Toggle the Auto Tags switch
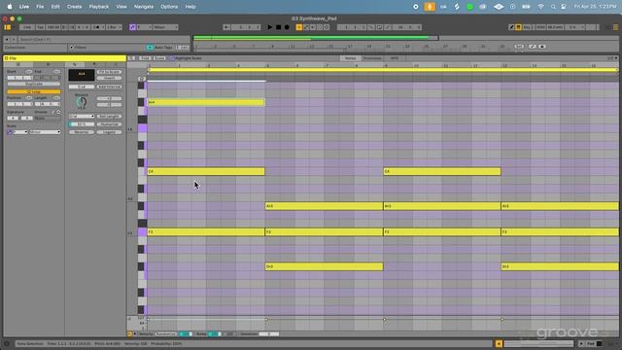The width and height of the screenshot is (622, 350). [150, 48]
